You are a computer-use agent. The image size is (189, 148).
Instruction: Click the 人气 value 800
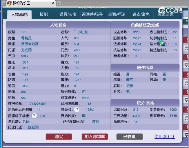pyautogui.click(x=77, y=38)
